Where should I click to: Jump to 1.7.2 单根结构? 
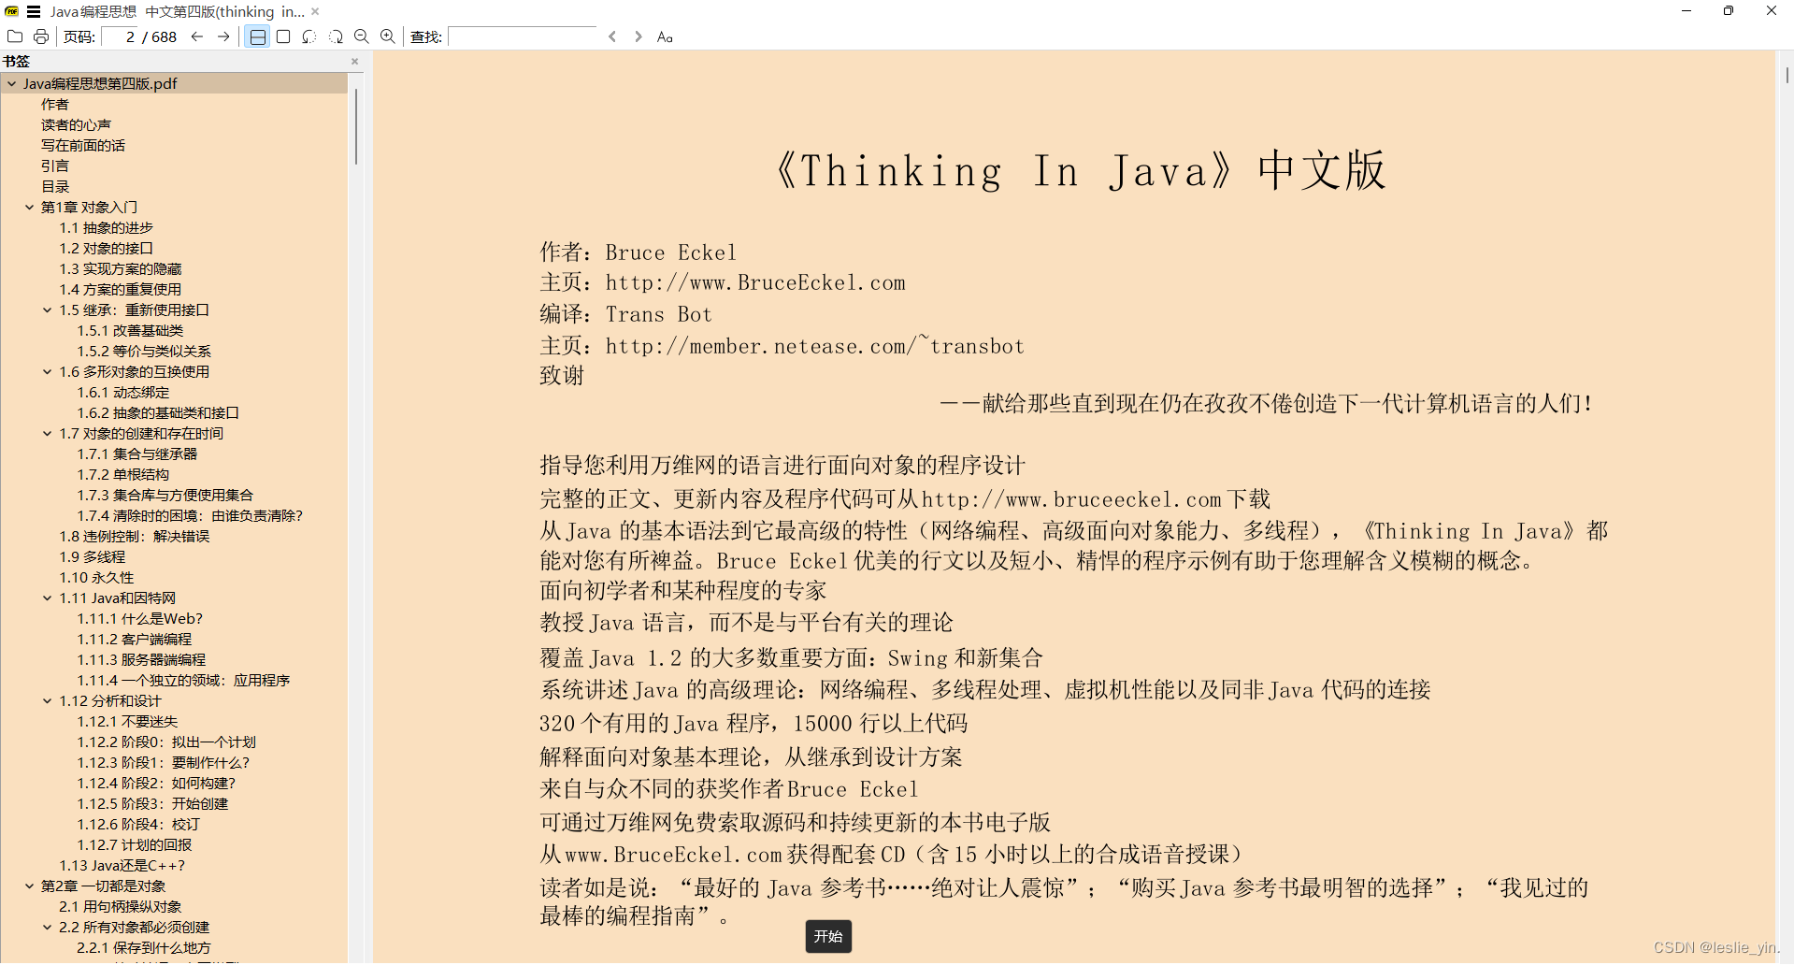(x=123, y=474)
